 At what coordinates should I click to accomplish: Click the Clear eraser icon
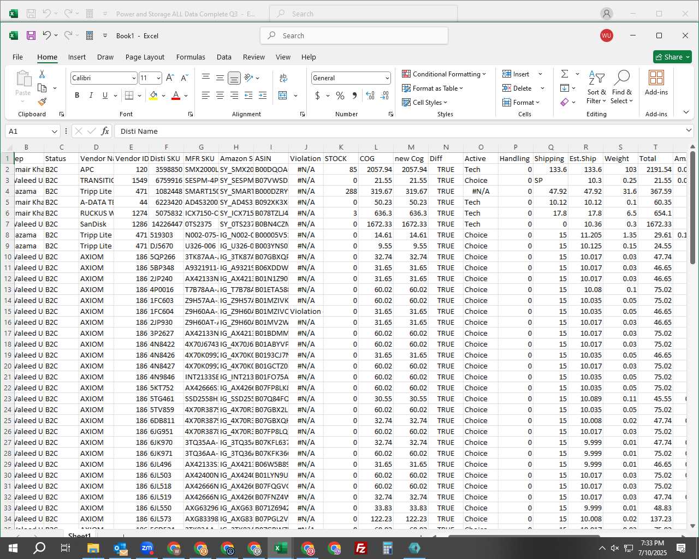(565, 102)
